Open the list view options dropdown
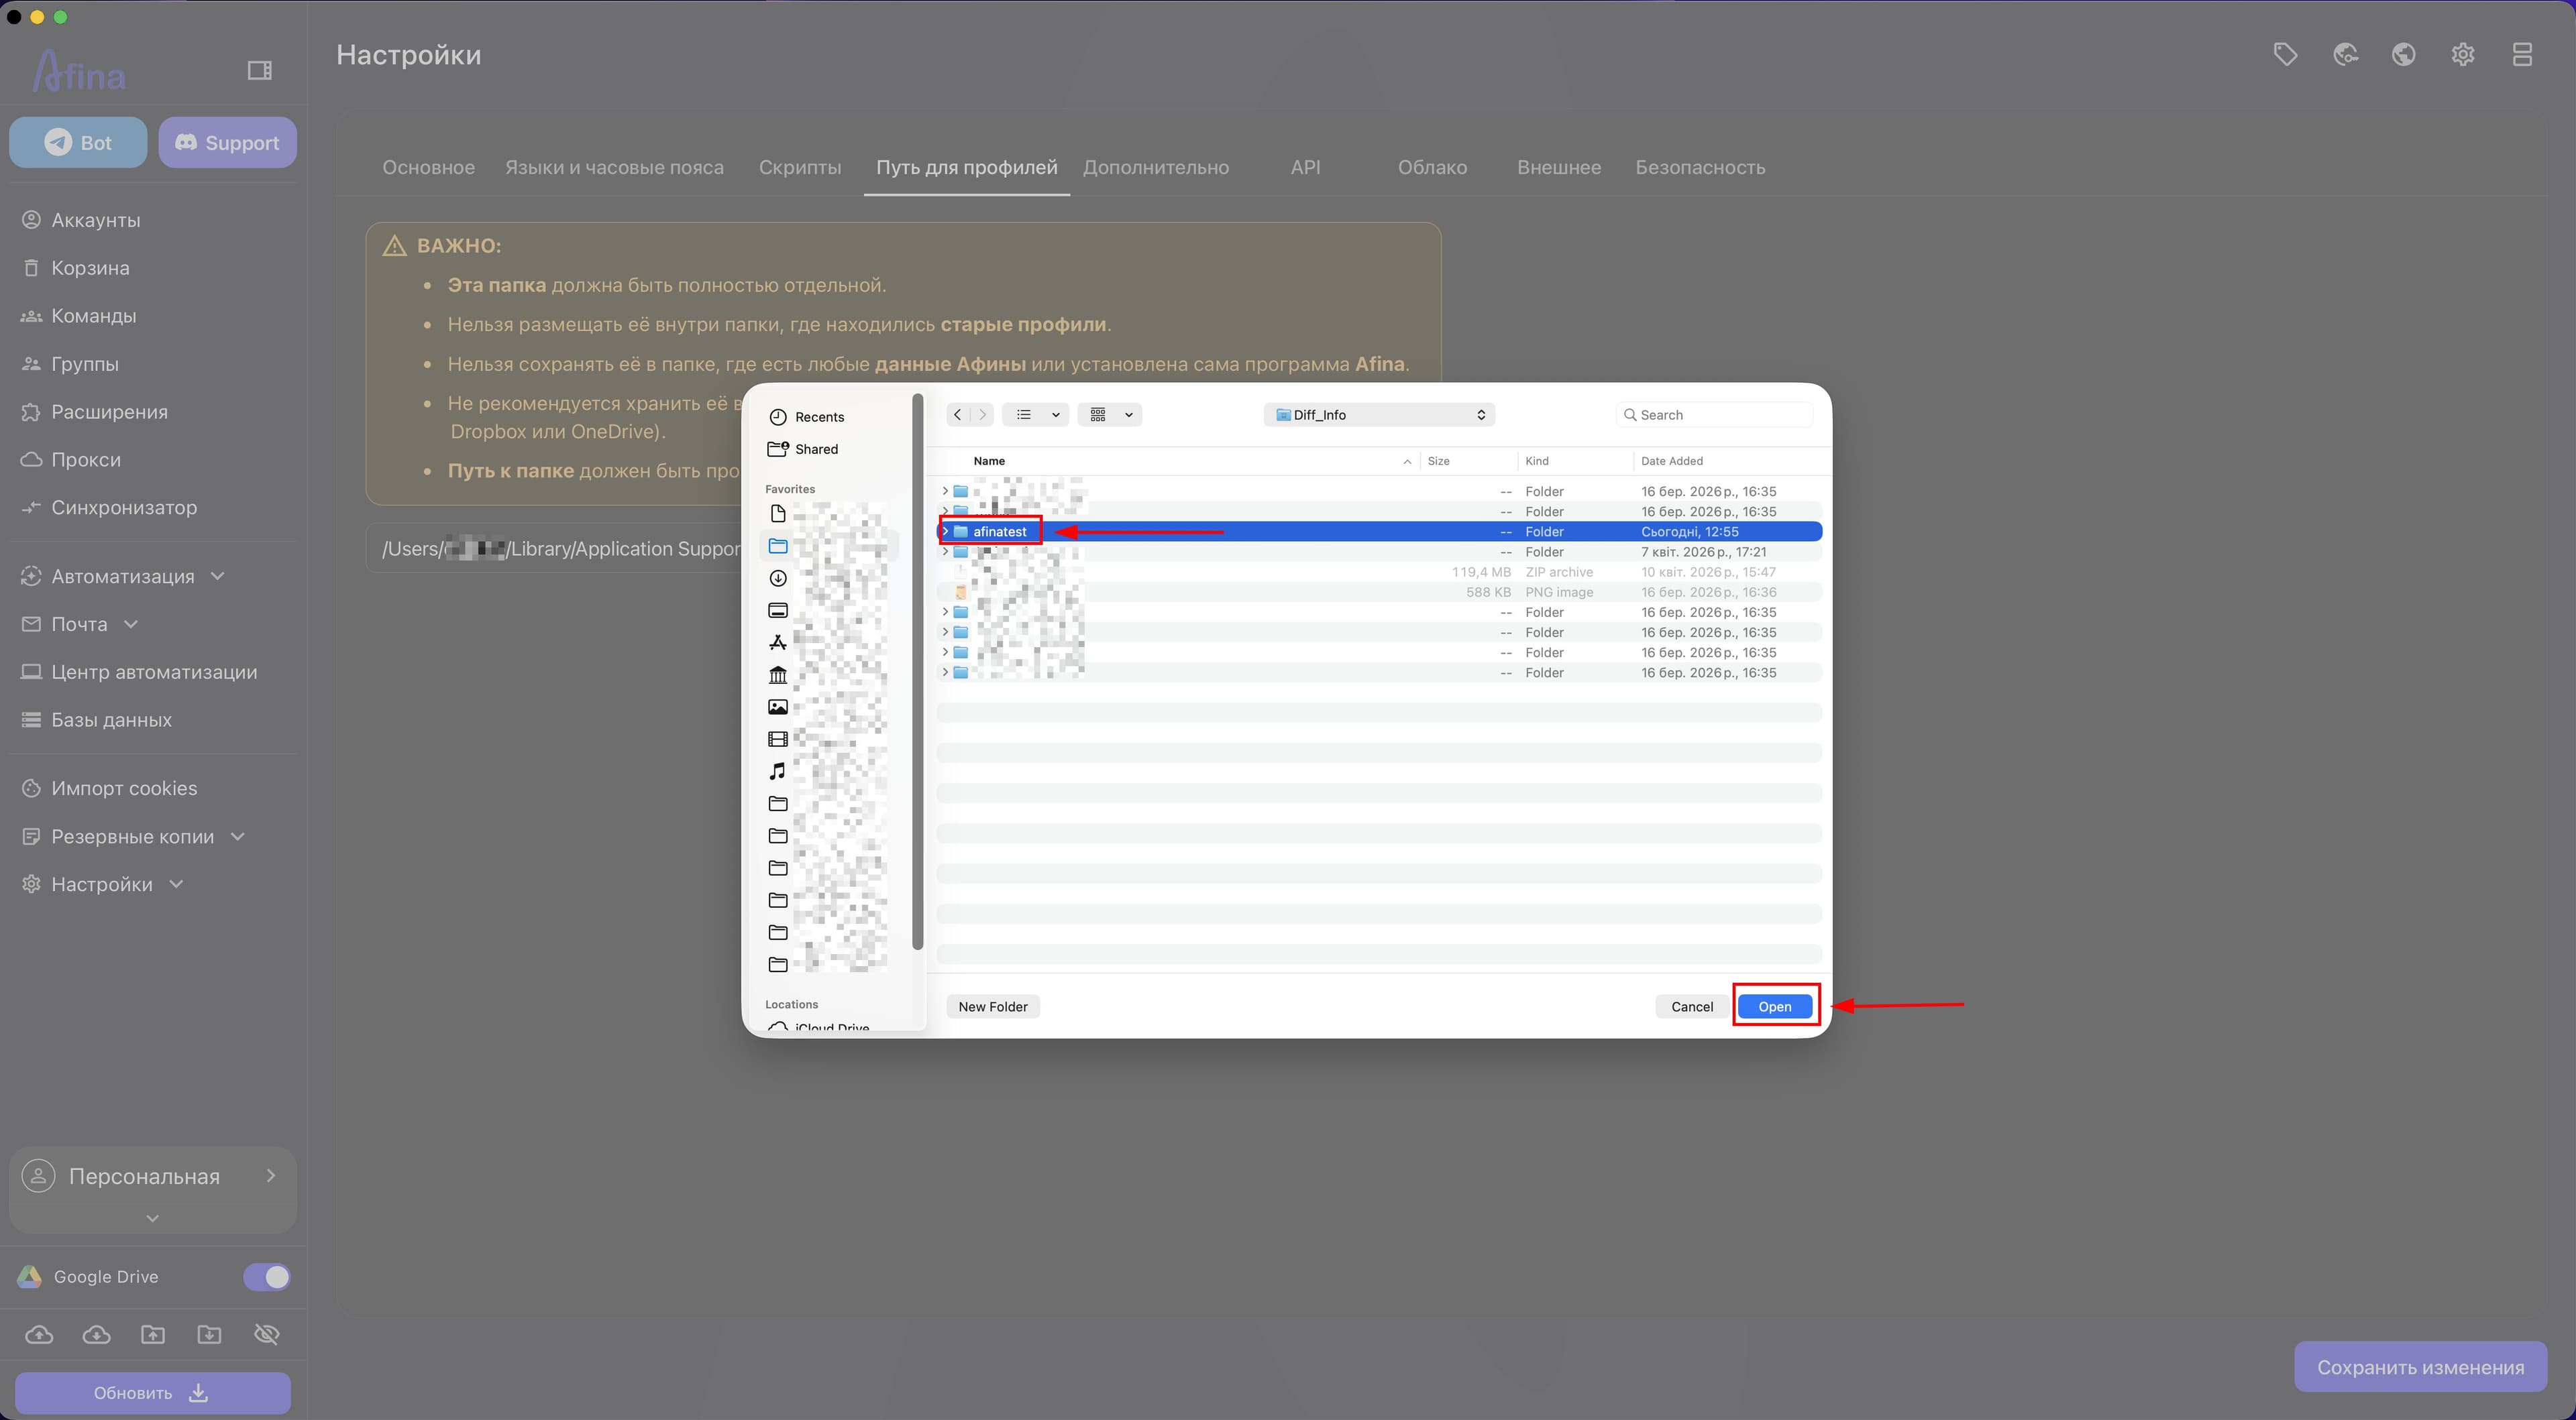Screen dimensions: 2576x1420 pyautogui.click(x=1036, y=415)
